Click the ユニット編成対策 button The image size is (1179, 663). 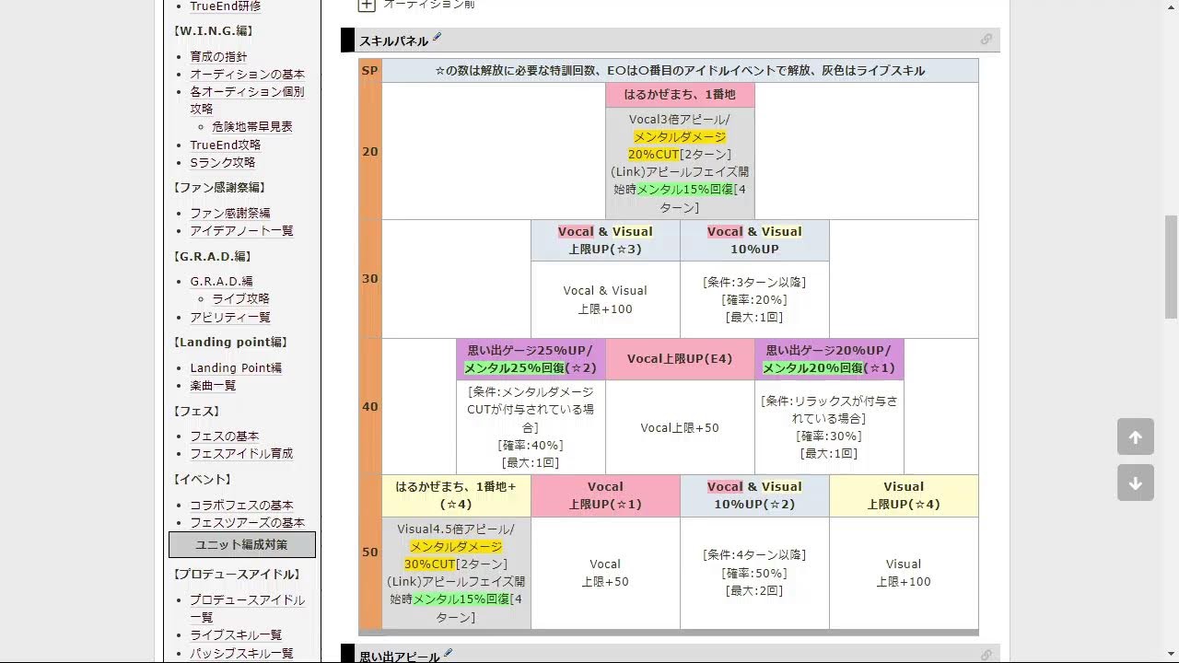pos(242,544)
